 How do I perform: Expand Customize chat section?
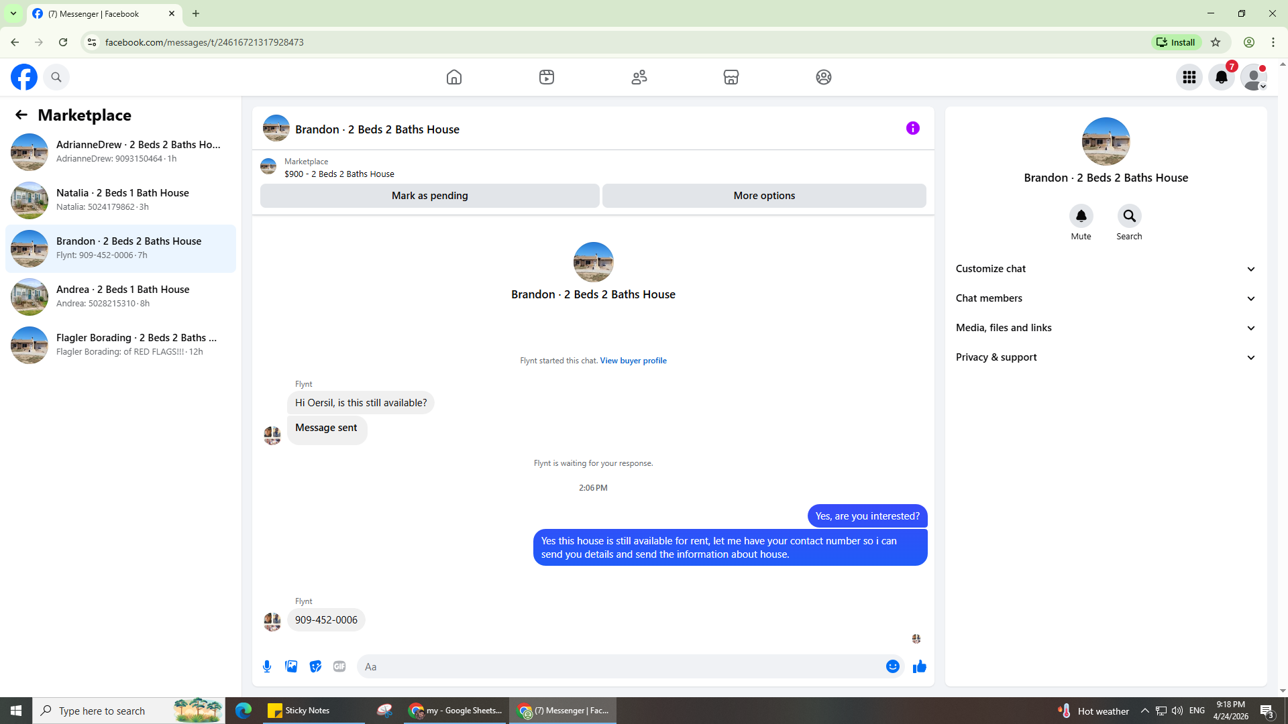(1106, 269)
